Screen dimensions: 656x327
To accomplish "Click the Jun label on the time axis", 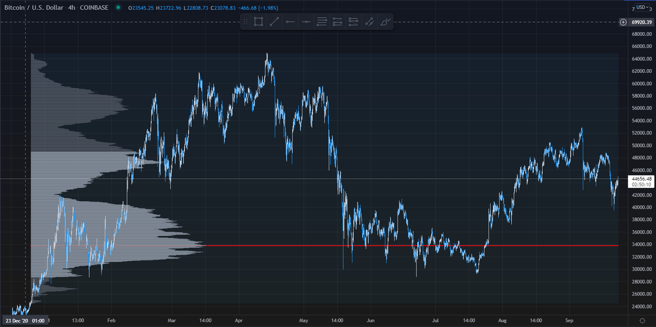I will 371,320.
